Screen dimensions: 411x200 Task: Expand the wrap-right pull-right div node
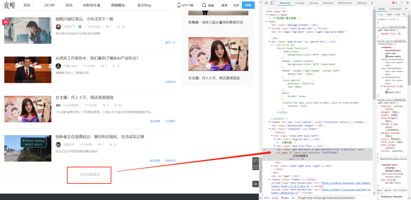(272, 166)
